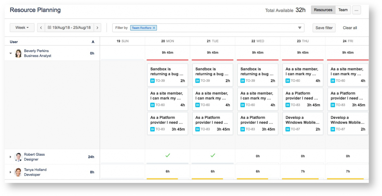Image resolution: width=382 pixels, height=196 pixels.
Task: Open the filter options icon in the filter field
Action: click(x=300, y=28)
